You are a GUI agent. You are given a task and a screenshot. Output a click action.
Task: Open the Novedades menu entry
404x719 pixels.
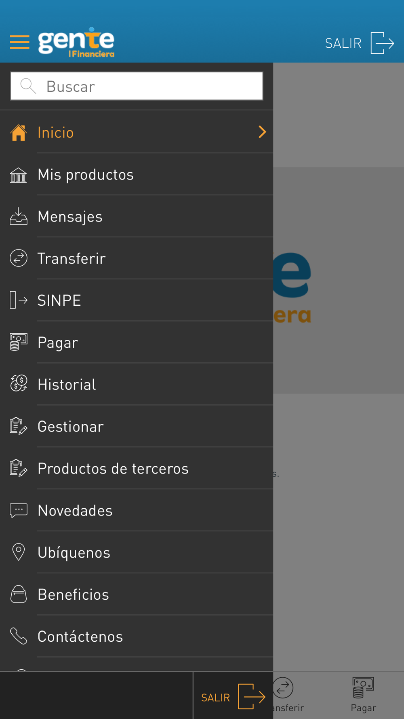(75, 511)
